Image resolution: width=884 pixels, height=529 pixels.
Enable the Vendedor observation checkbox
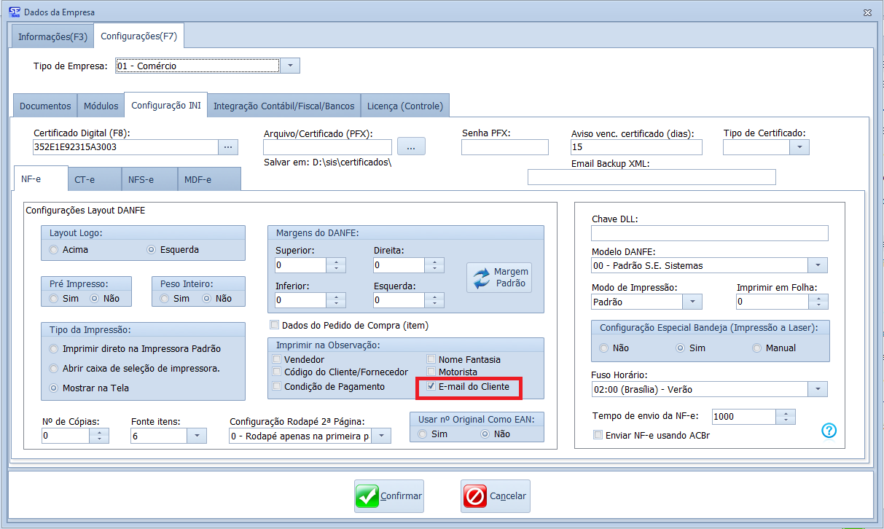pos(276,359)
